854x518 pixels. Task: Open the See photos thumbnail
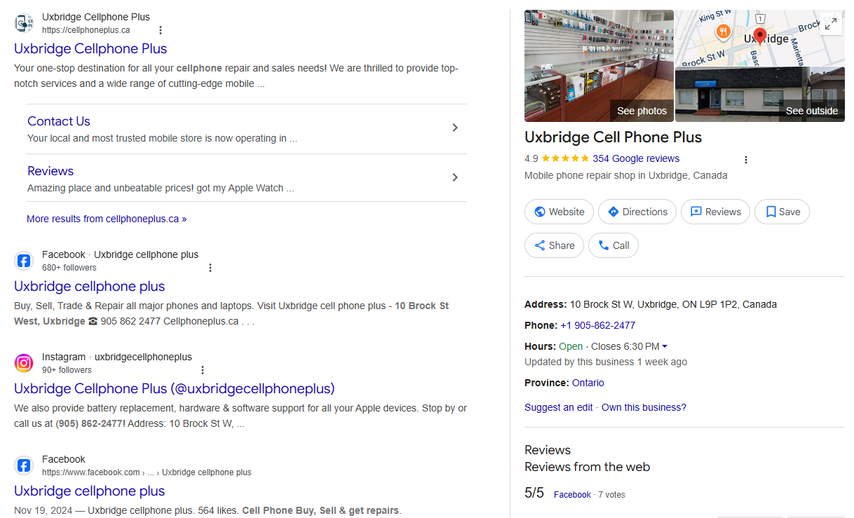(x=599, y=66)
